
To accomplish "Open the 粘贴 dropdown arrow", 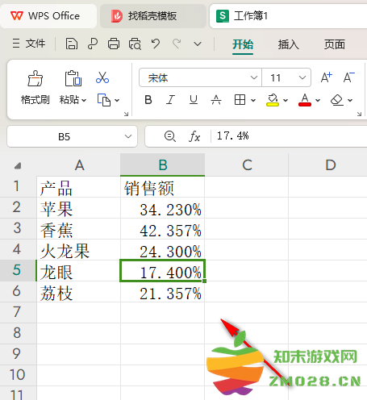I will click(84, 100).
